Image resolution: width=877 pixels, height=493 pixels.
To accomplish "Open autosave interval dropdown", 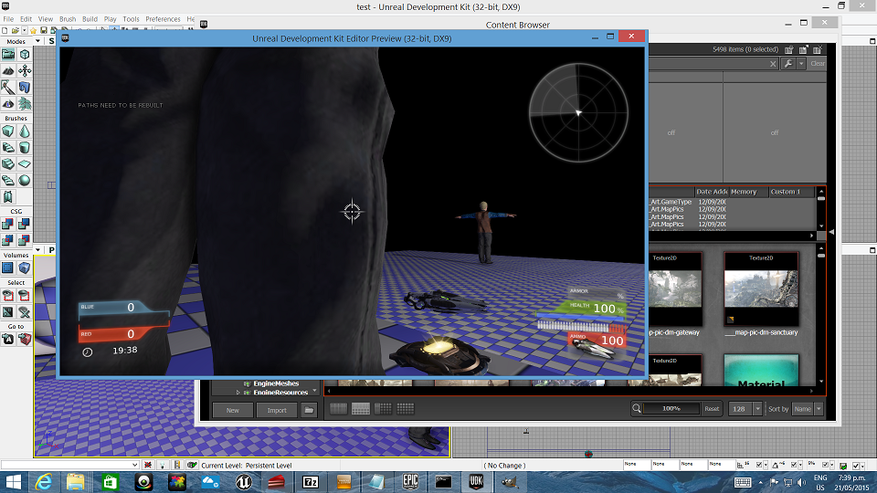I will [x=863, y=467].
